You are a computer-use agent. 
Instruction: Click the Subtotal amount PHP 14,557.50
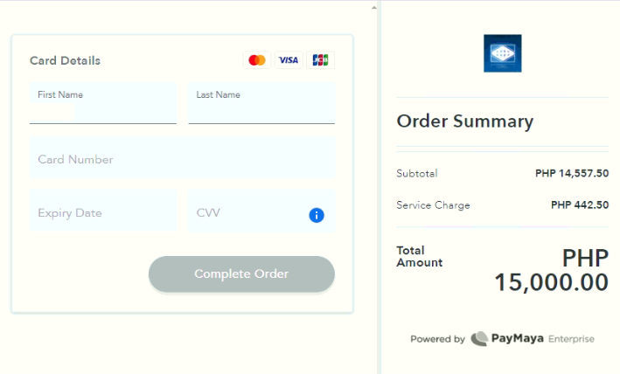tap(572, 173)
